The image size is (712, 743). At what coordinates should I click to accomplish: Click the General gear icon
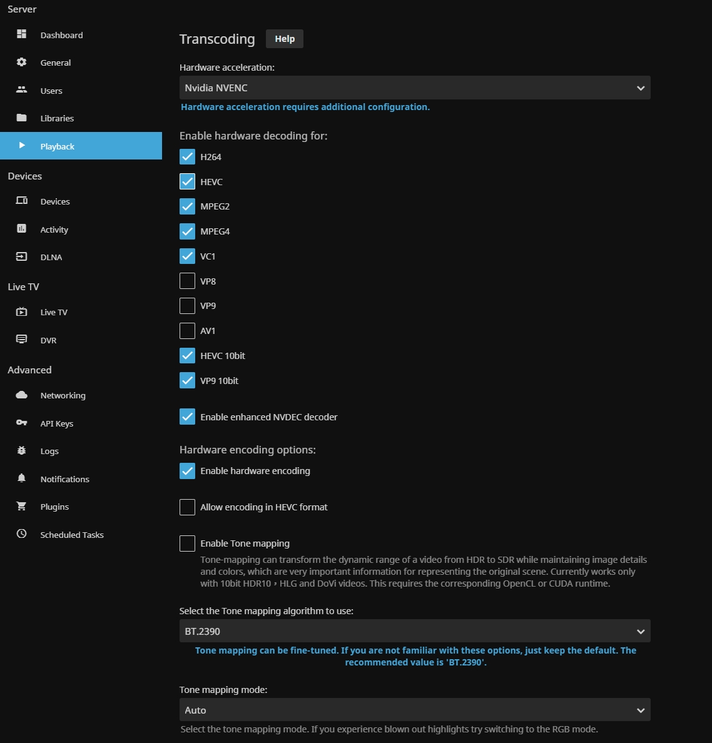point(21,62)
